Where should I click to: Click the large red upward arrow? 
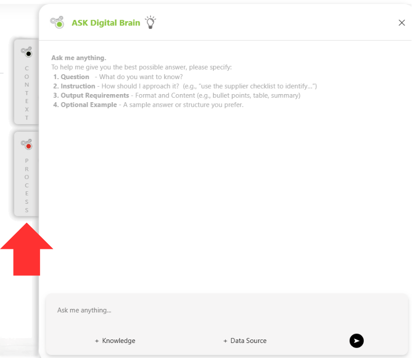tap(27, 249)
